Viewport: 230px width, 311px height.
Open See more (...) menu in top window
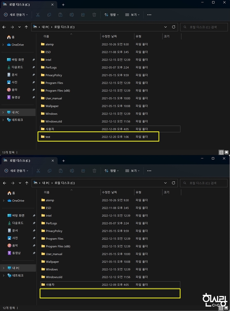[149, 15]
